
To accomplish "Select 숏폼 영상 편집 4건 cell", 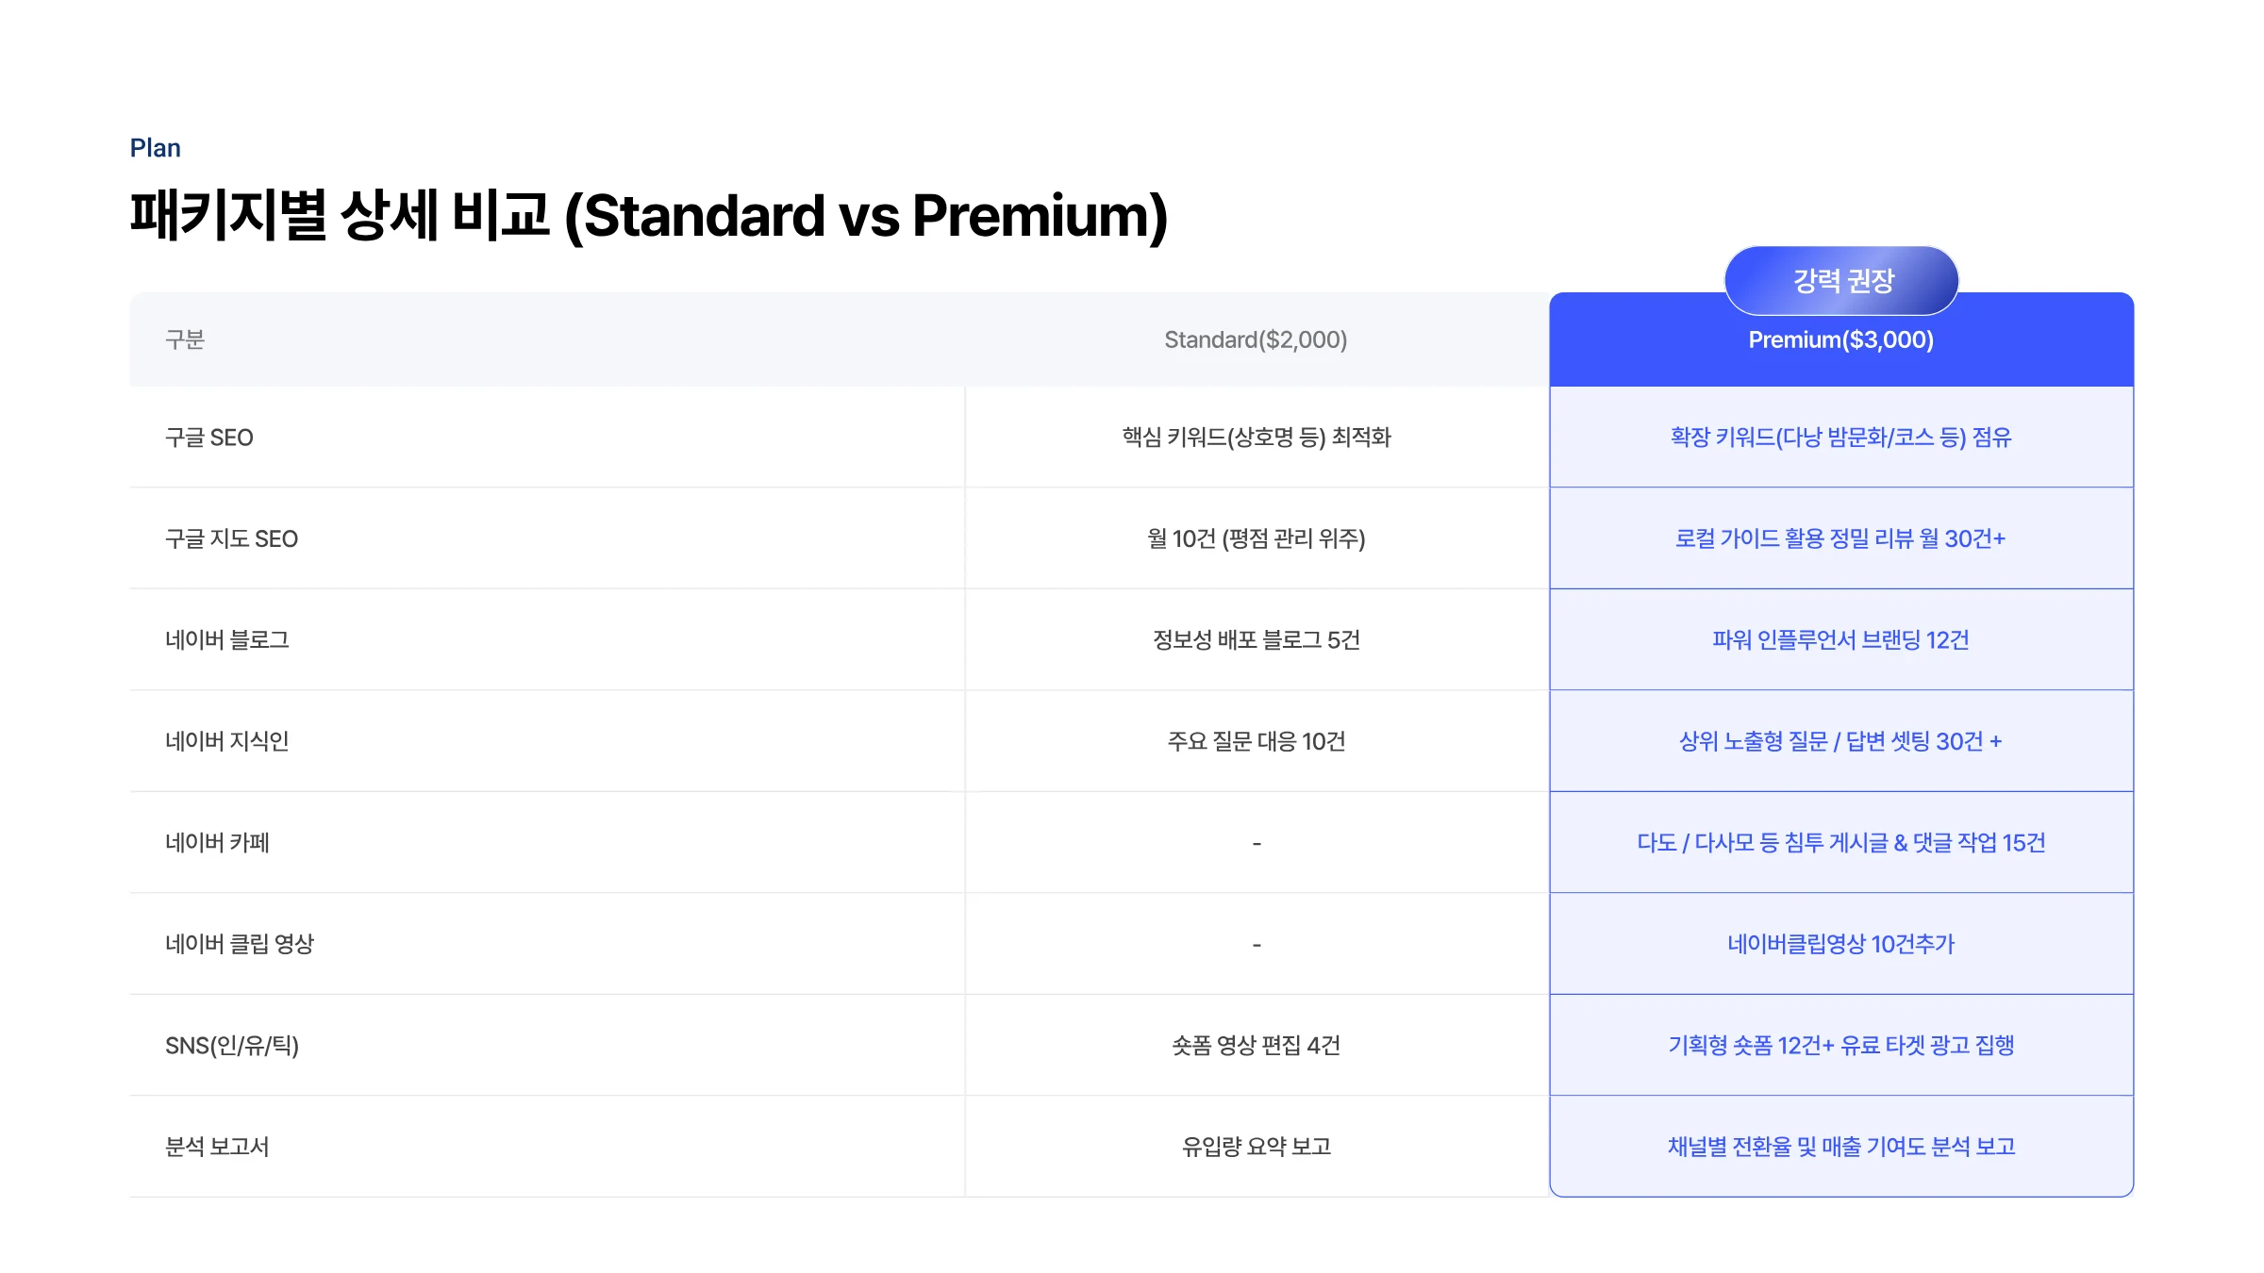I will pyautogui.click(x=1257, y=1045).
